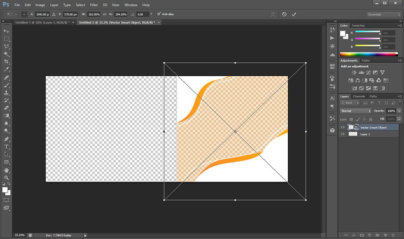This screenshot has width=404, height=239.
Task: Open the Essentials workspace dropdown
Action: point(383,14)
